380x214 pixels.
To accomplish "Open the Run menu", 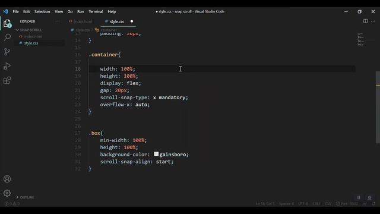I will [x=81, y=11].
